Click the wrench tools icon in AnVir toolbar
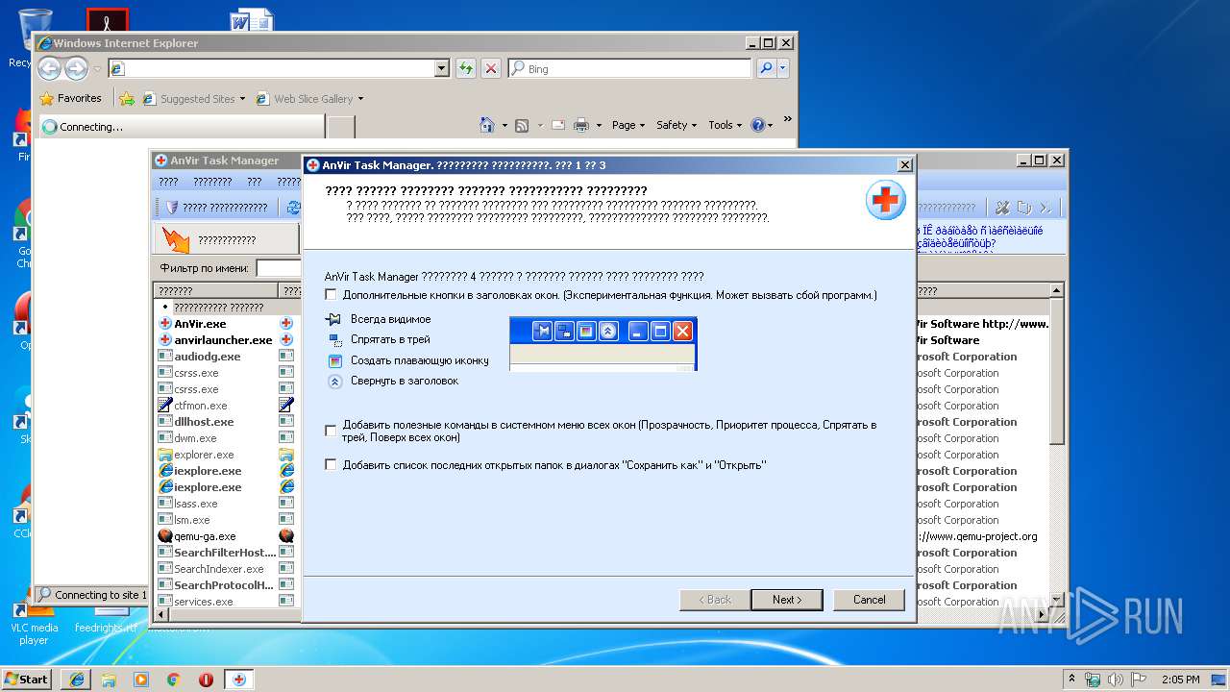 (1002, 207)
